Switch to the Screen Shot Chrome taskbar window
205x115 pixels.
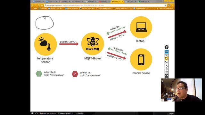click(48, 113)
